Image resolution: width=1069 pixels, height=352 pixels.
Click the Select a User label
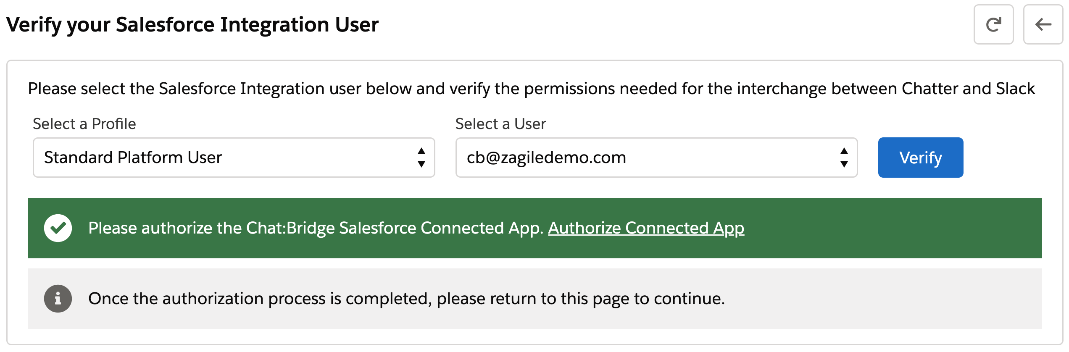click(500, 124)
